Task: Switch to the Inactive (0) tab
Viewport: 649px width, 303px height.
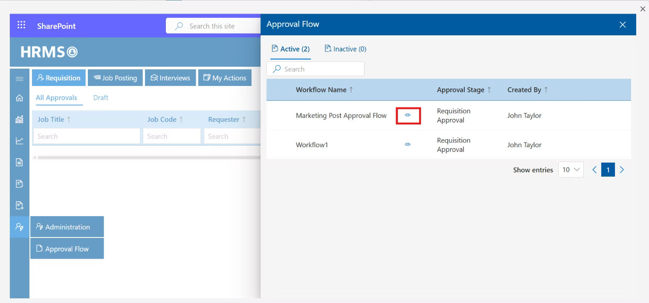Action: coord(345,49)
